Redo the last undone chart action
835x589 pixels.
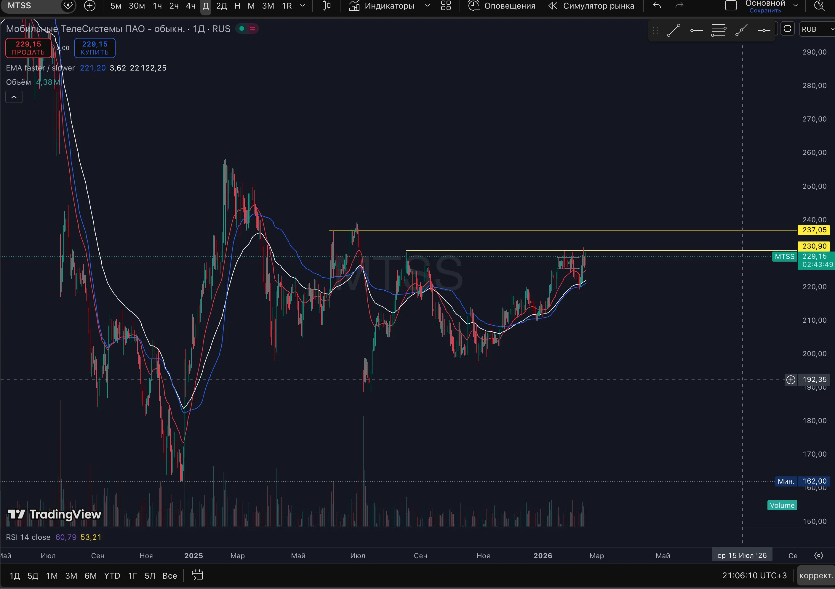click(x=679, y=6)
